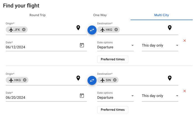Screen dimensions: 194x115
Task: Switch to Round Trip tab
Action: click(37, 15)
